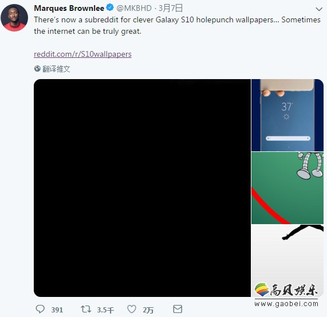
Task: Open the green robot legs wallpaper thumbnail
Action: tap(287, 188)
